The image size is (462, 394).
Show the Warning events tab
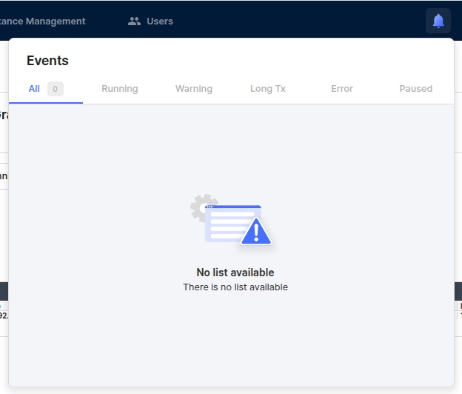tap(194, 89)
